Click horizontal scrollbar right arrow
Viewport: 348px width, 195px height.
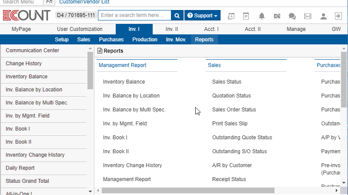pyautogui.click(x=337, y=190)
